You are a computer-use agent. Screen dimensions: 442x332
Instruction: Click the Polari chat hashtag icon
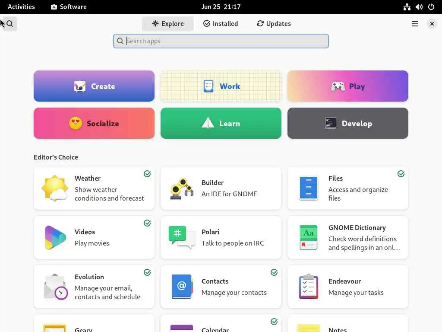182,237
